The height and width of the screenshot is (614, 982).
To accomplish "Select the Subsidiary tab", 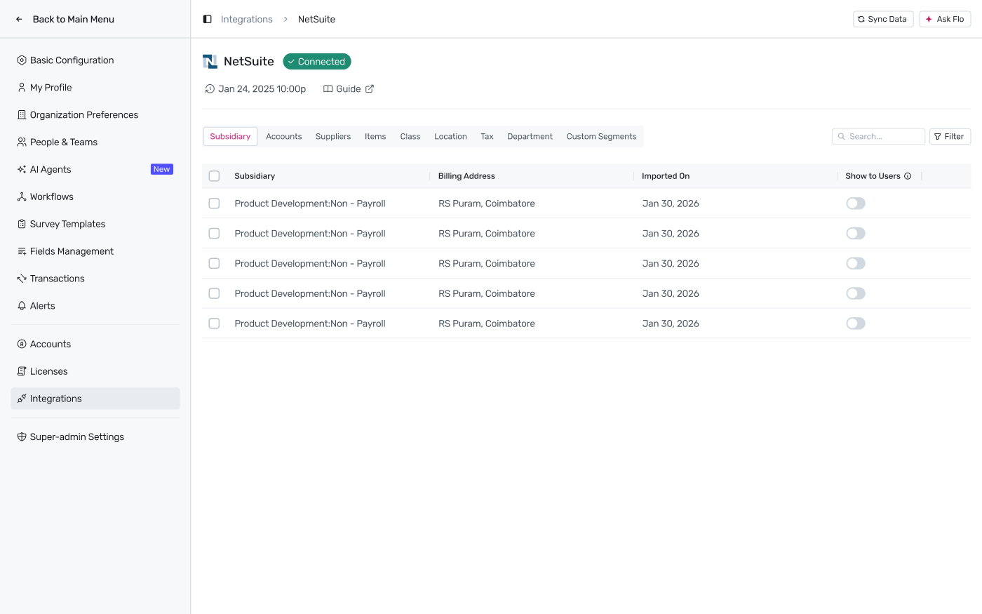I will (230, 136).
